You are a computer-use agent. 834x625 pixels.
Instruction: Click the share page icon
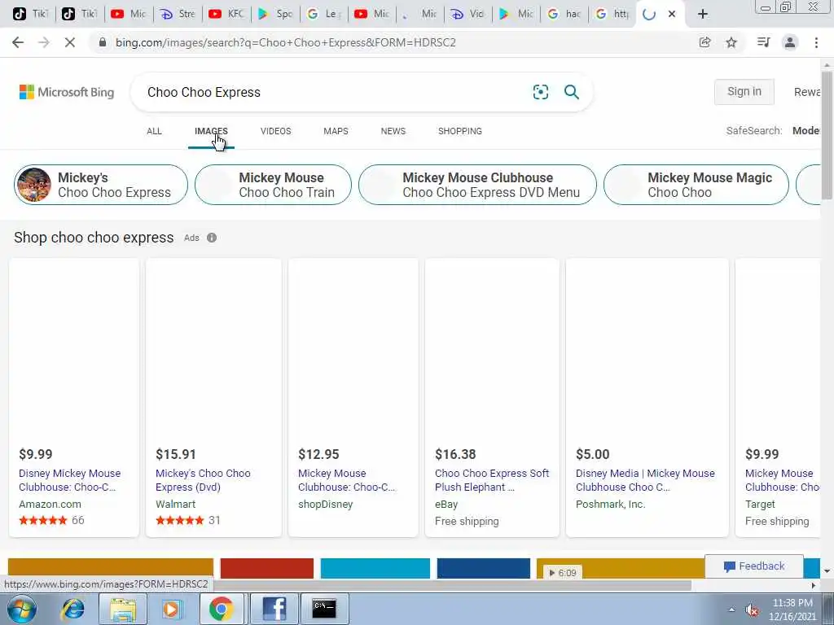pos(705,42)
